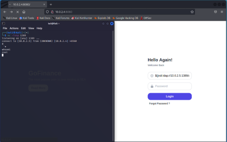This screenshot has height=142, width=227.
Task: Open the Google Hacking DB bookmark
Action: click(x=125, y=18)
